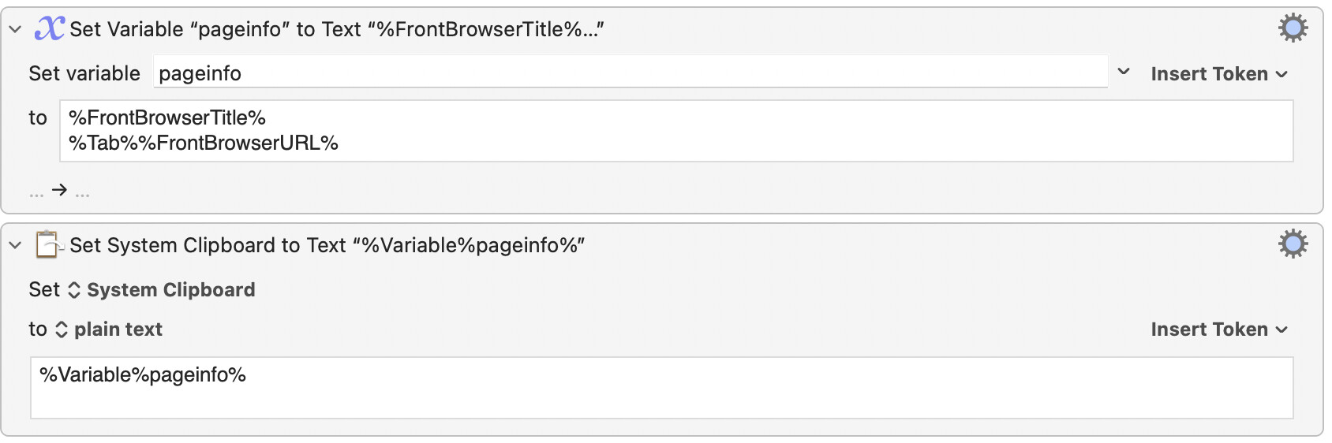The height and width of the screenshot is (443, 1332).
Task: Click the clipboard icon on second action
Action: [x=49, y=244]
